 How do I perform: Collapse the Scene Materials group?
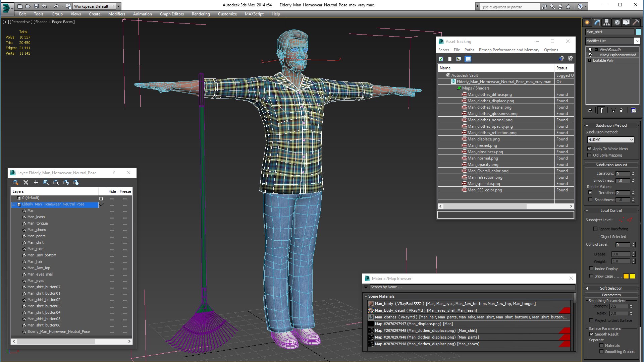pos(366,296)
